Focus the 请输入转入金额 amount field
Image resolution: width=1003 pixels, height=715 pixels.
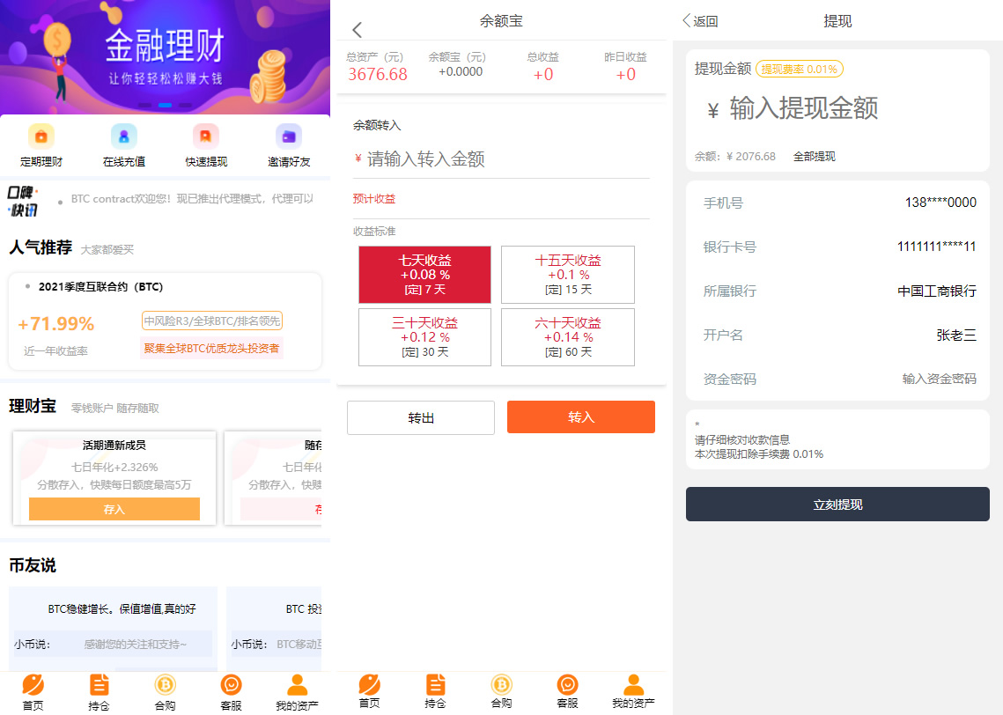click(502, 159)
